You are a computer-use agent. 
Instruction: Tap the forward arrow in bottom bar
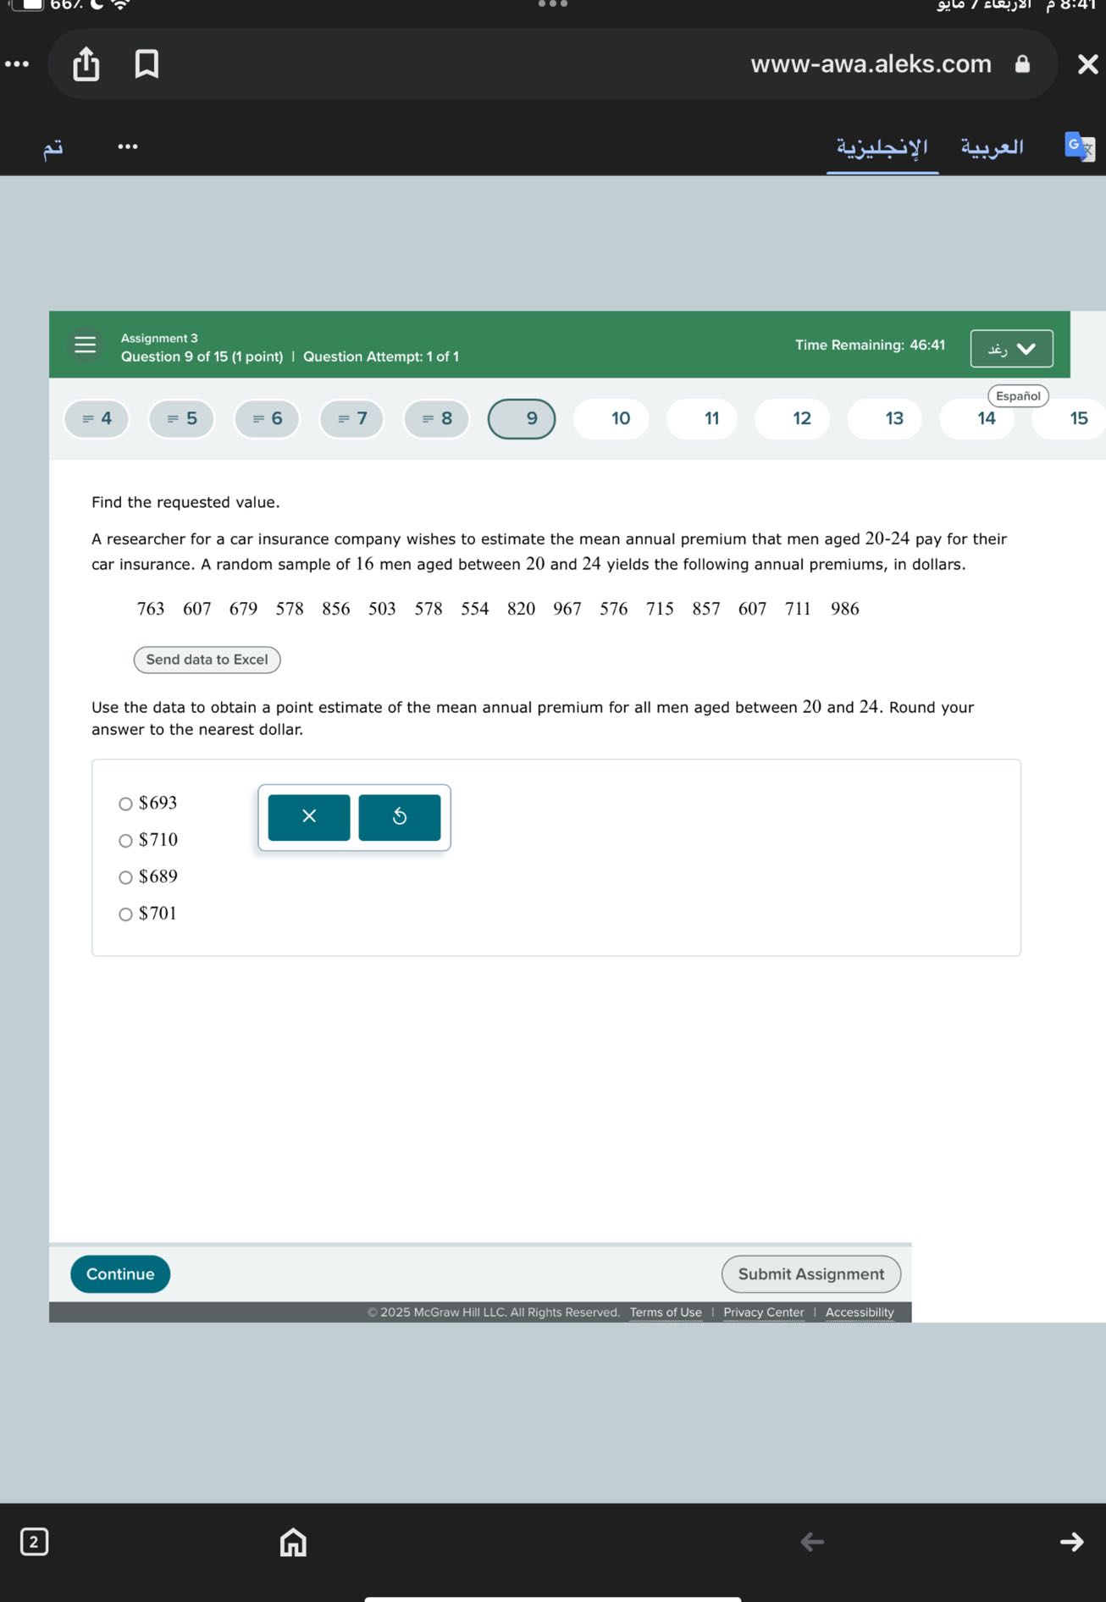(1071, 1542)
